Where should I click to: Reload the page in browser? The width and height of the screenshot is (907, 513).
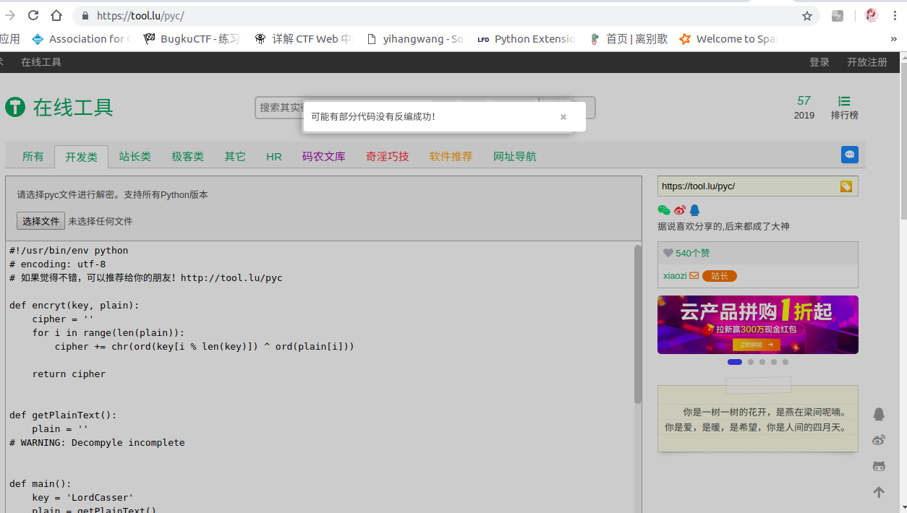(33, 16)
